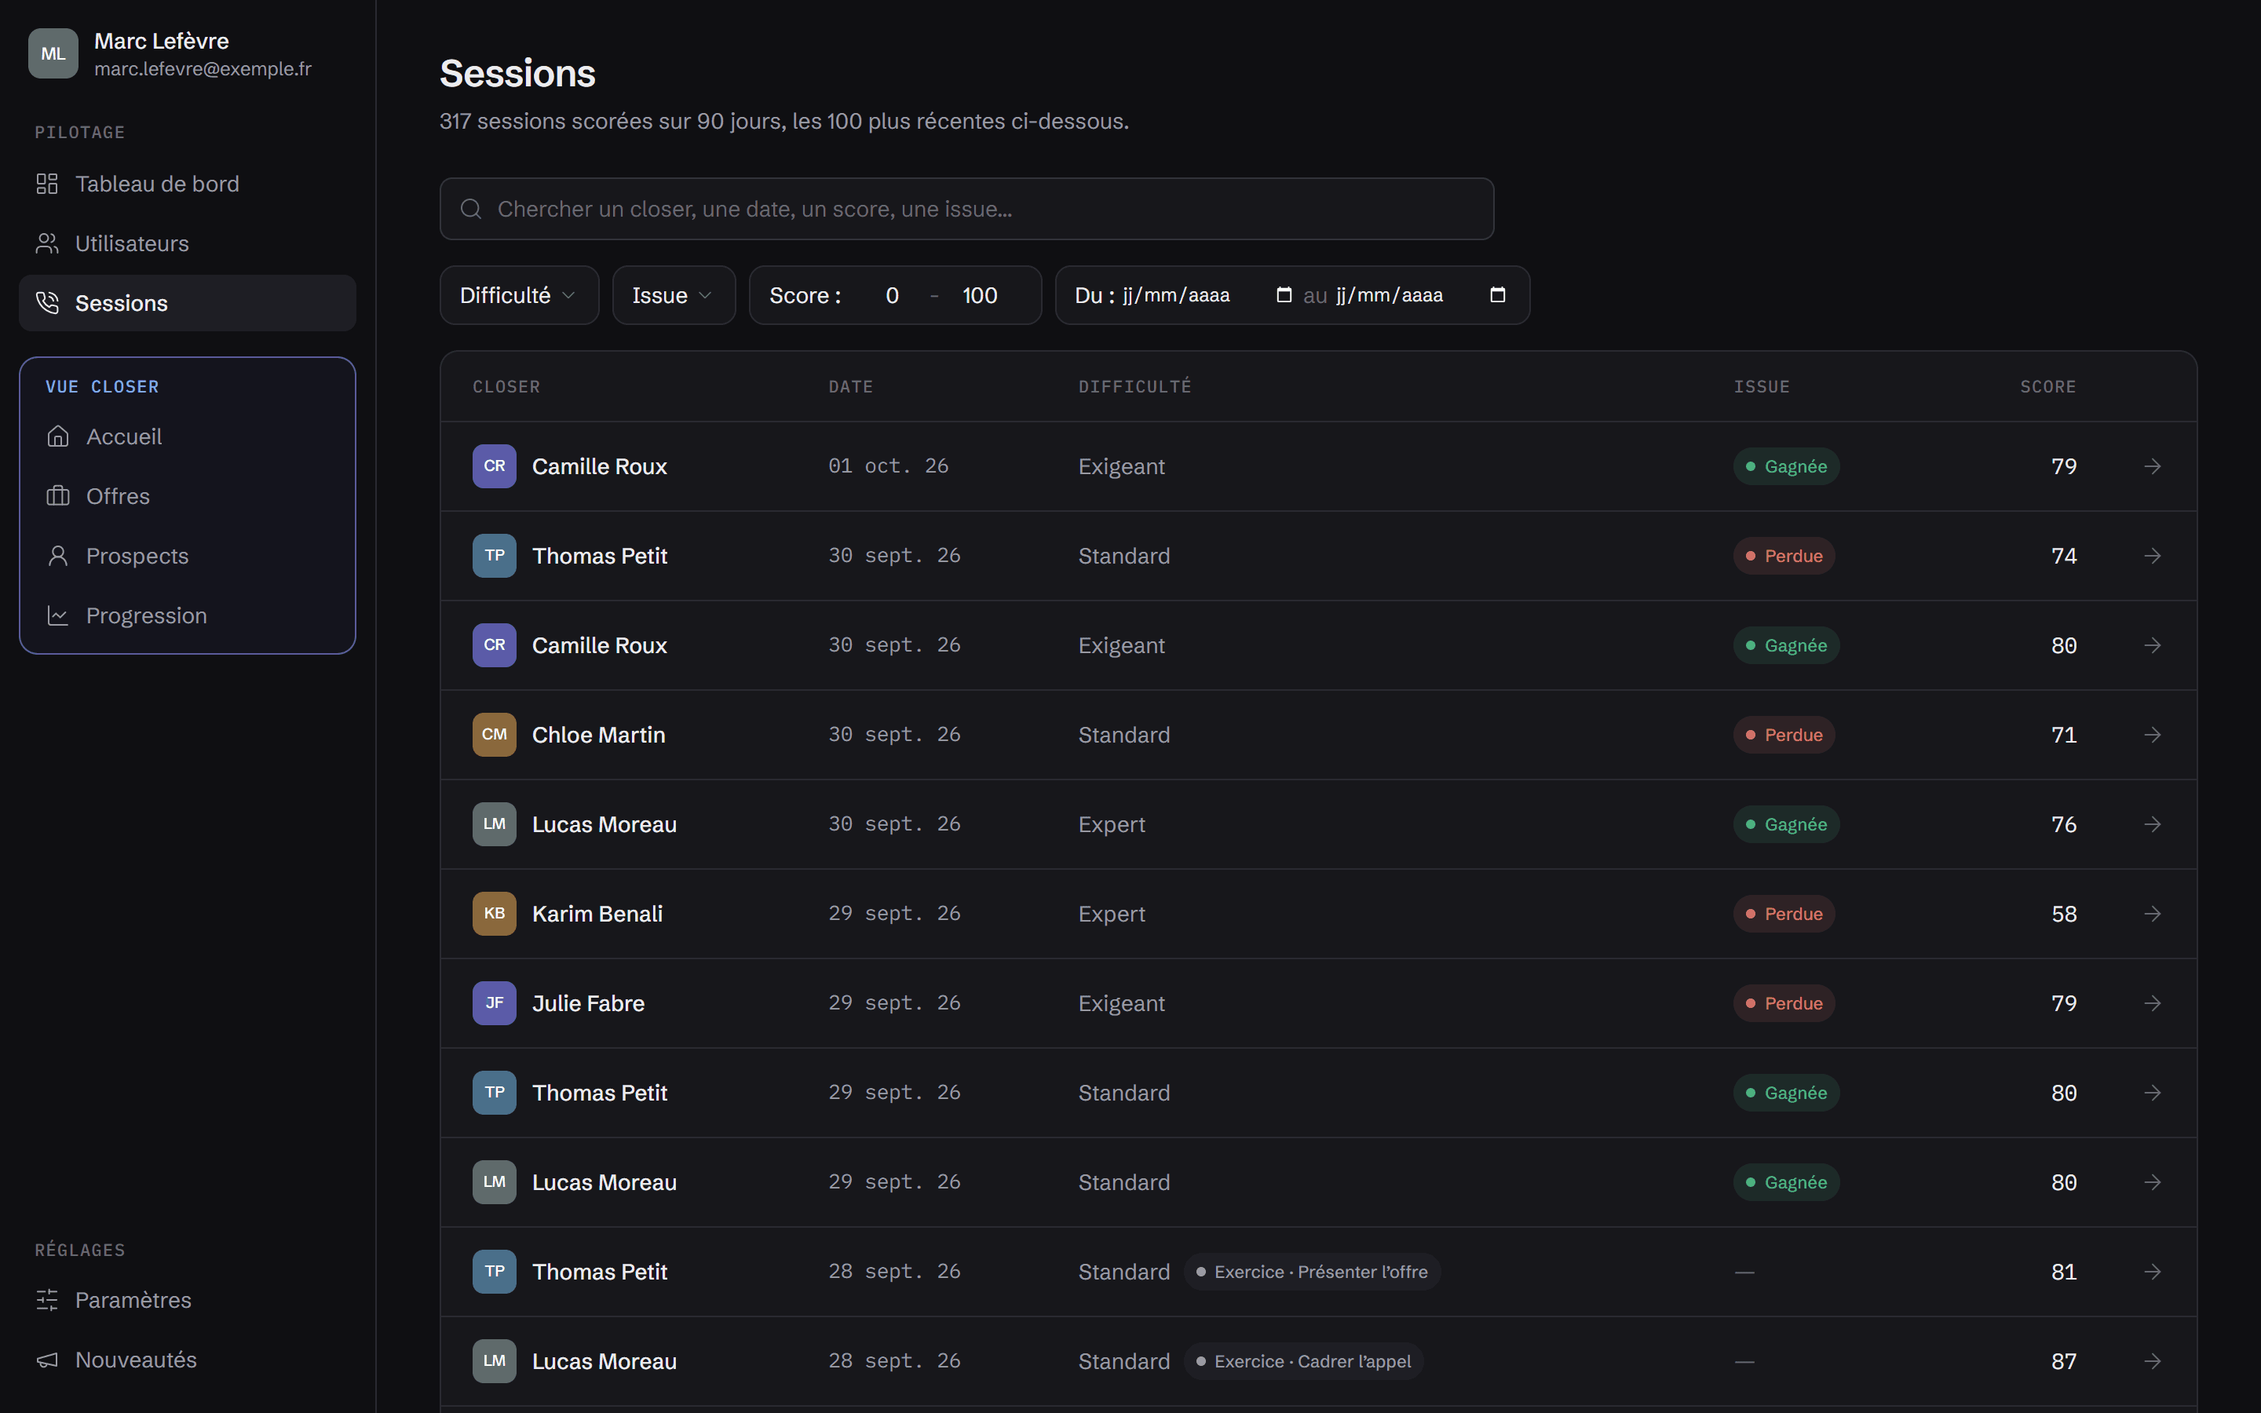Click the maximum score field showing 100
Viewport: 2261px width, 1413px height.
(x=980, y=295)
